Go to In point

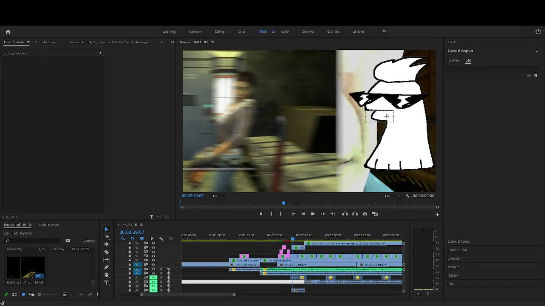click(x=293, y=214)
